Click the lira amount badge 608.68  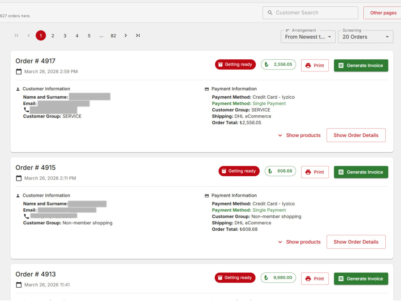pos(280,171)
